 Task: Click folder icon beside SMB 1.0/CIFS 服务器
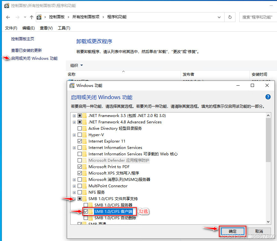pos(91,205)
